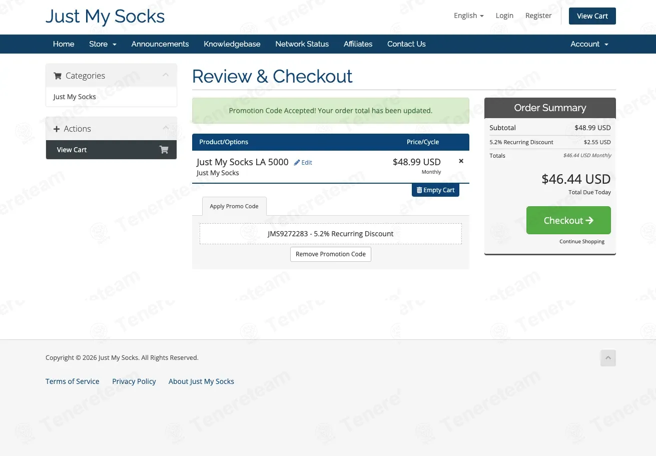
Task: Click the Register link
Action: 538,16
